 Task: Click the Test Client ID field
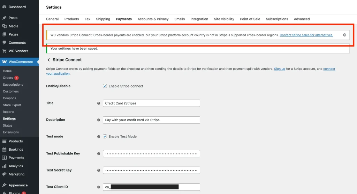point(151,187)
